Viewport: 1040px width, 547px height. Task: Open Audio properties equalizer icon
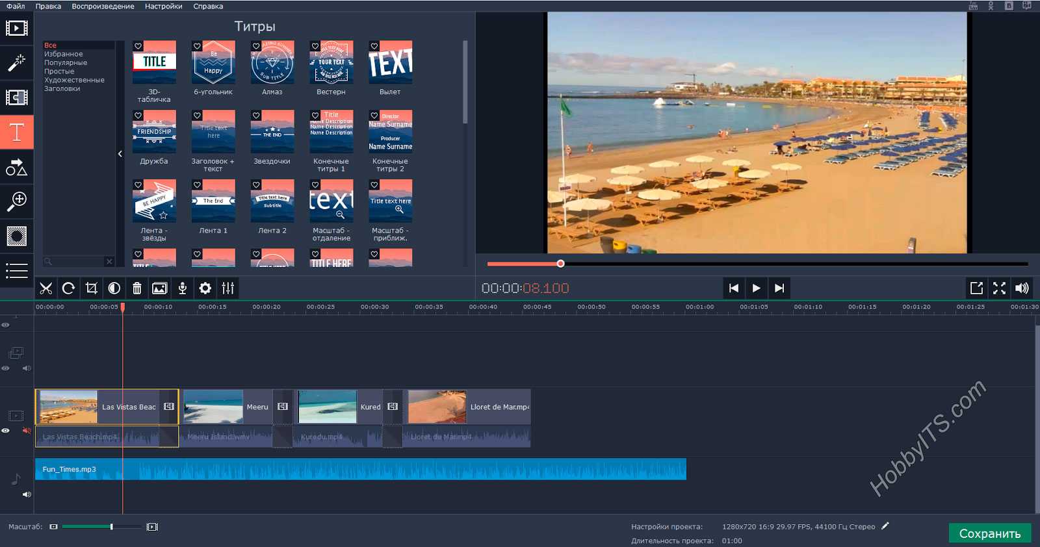tap(228, 288)
